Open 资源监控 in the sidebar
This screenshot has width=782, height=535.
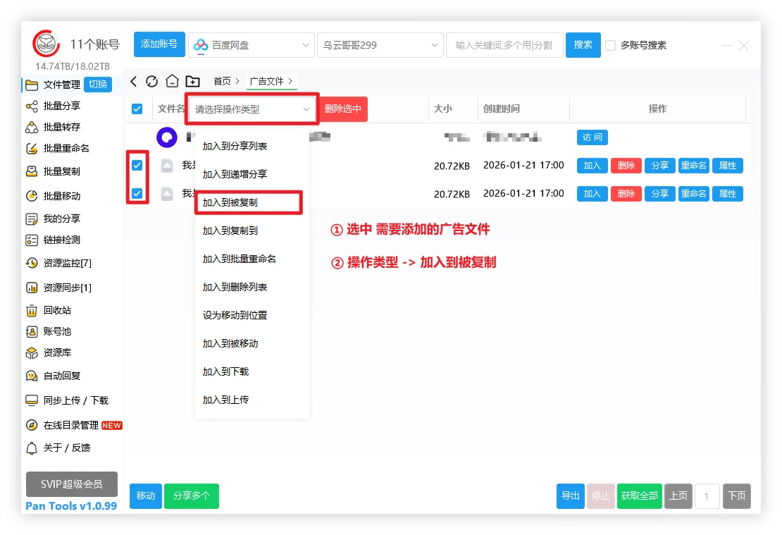coord(66,263)
